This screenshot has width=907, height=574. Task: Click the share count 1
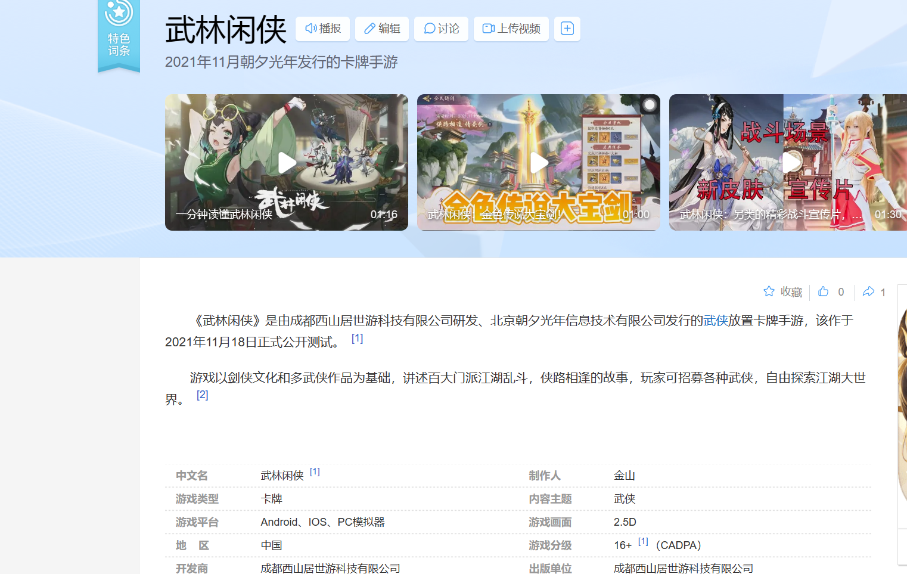pos(883,292)
